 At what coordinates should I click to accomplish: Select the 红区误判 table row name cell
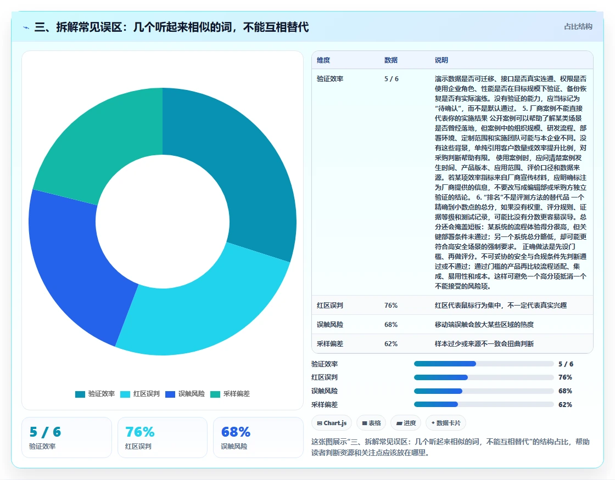(330, 306)
